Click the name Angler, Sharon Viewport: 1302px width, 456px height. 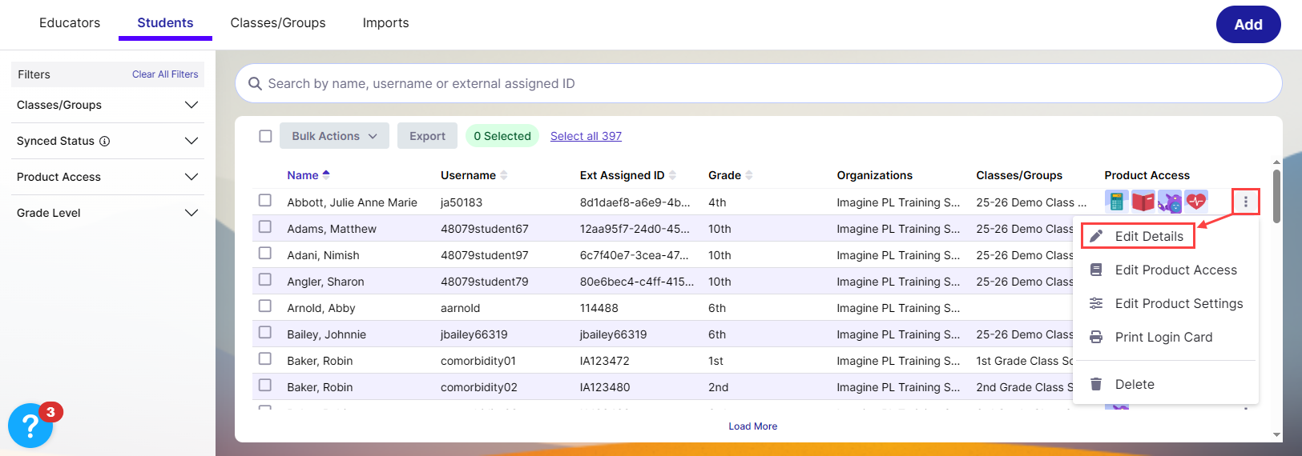(x=326, y=282)
